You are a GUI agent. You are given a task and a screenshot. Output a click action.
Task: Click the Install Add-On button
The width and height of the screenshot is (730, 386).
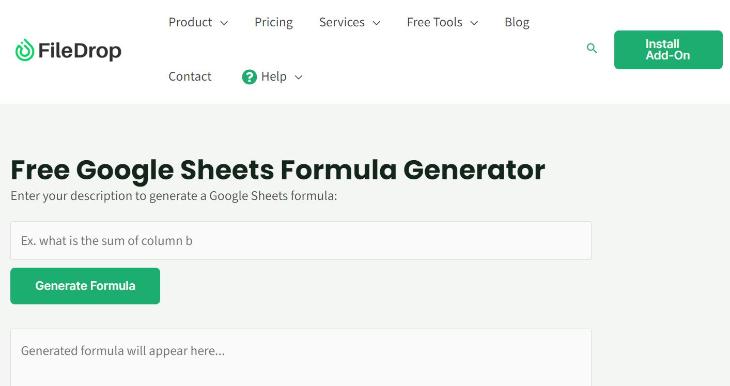[x=668, y=50]
